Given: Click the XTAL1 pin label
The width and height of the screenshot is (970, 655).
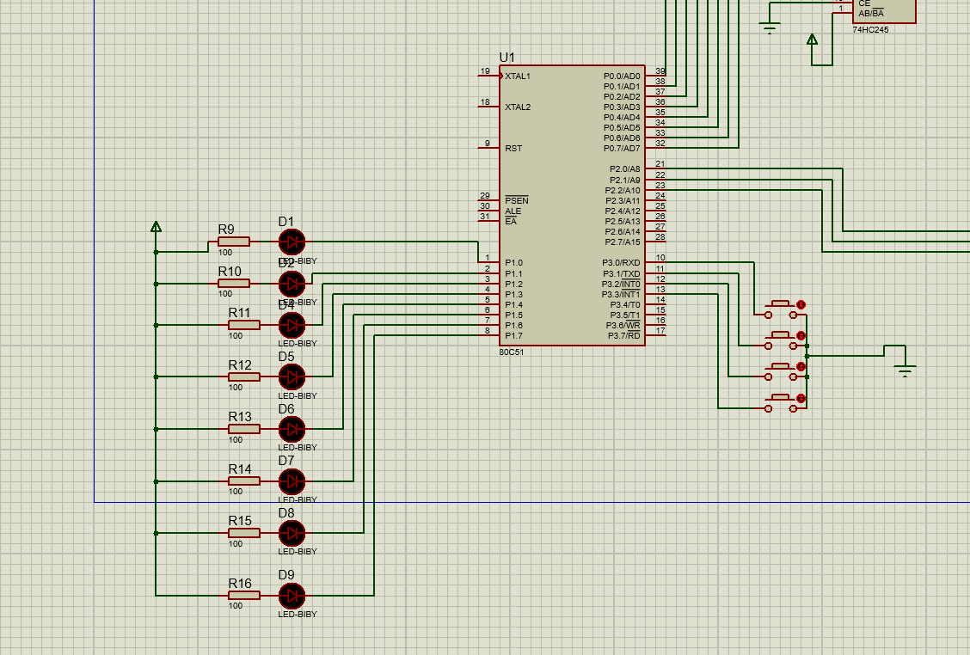Looking at the screenshot, I should 517,77.
